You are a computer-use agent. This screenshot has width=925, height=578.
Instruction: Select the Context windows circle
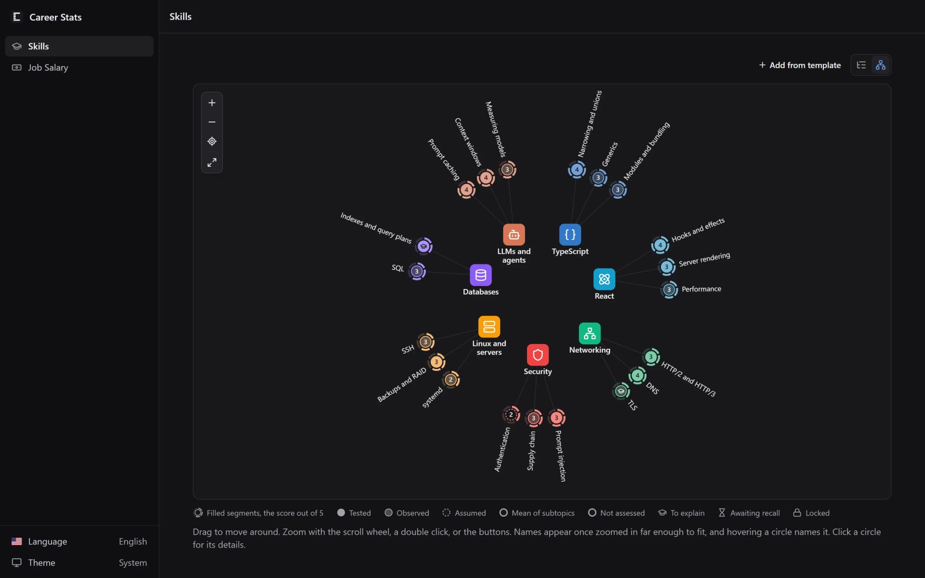[486, 178]
